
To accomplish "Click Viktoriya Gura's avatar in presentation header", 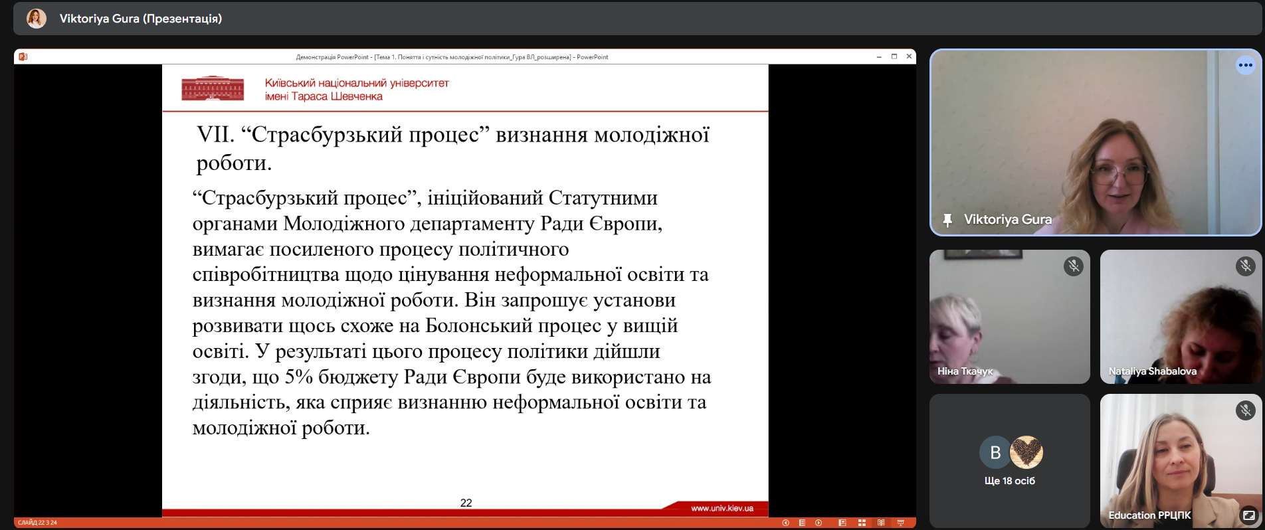I will [x=37, y=19].
